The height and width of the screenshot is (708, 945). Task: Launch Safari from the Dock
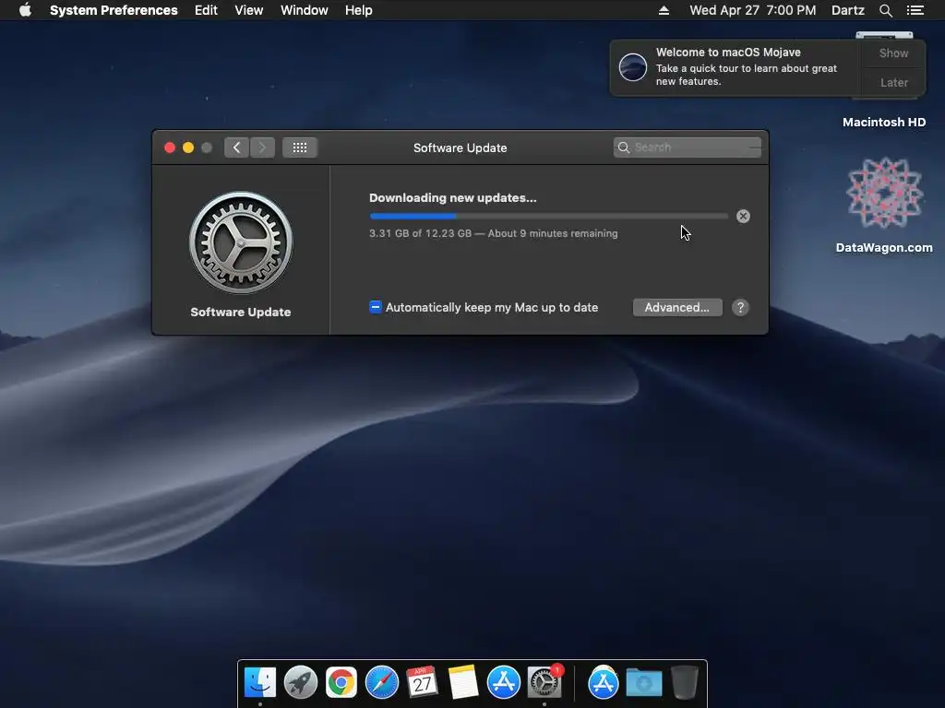tap(381, 682)
